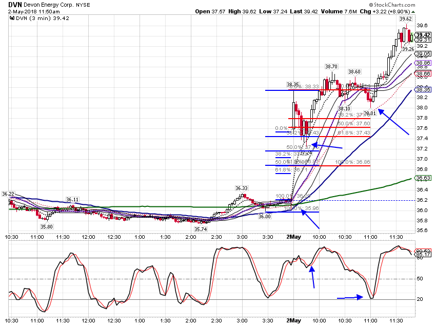Click the 39.26 low price label
The image size is (436, 325).
click(x=408, y=49)
